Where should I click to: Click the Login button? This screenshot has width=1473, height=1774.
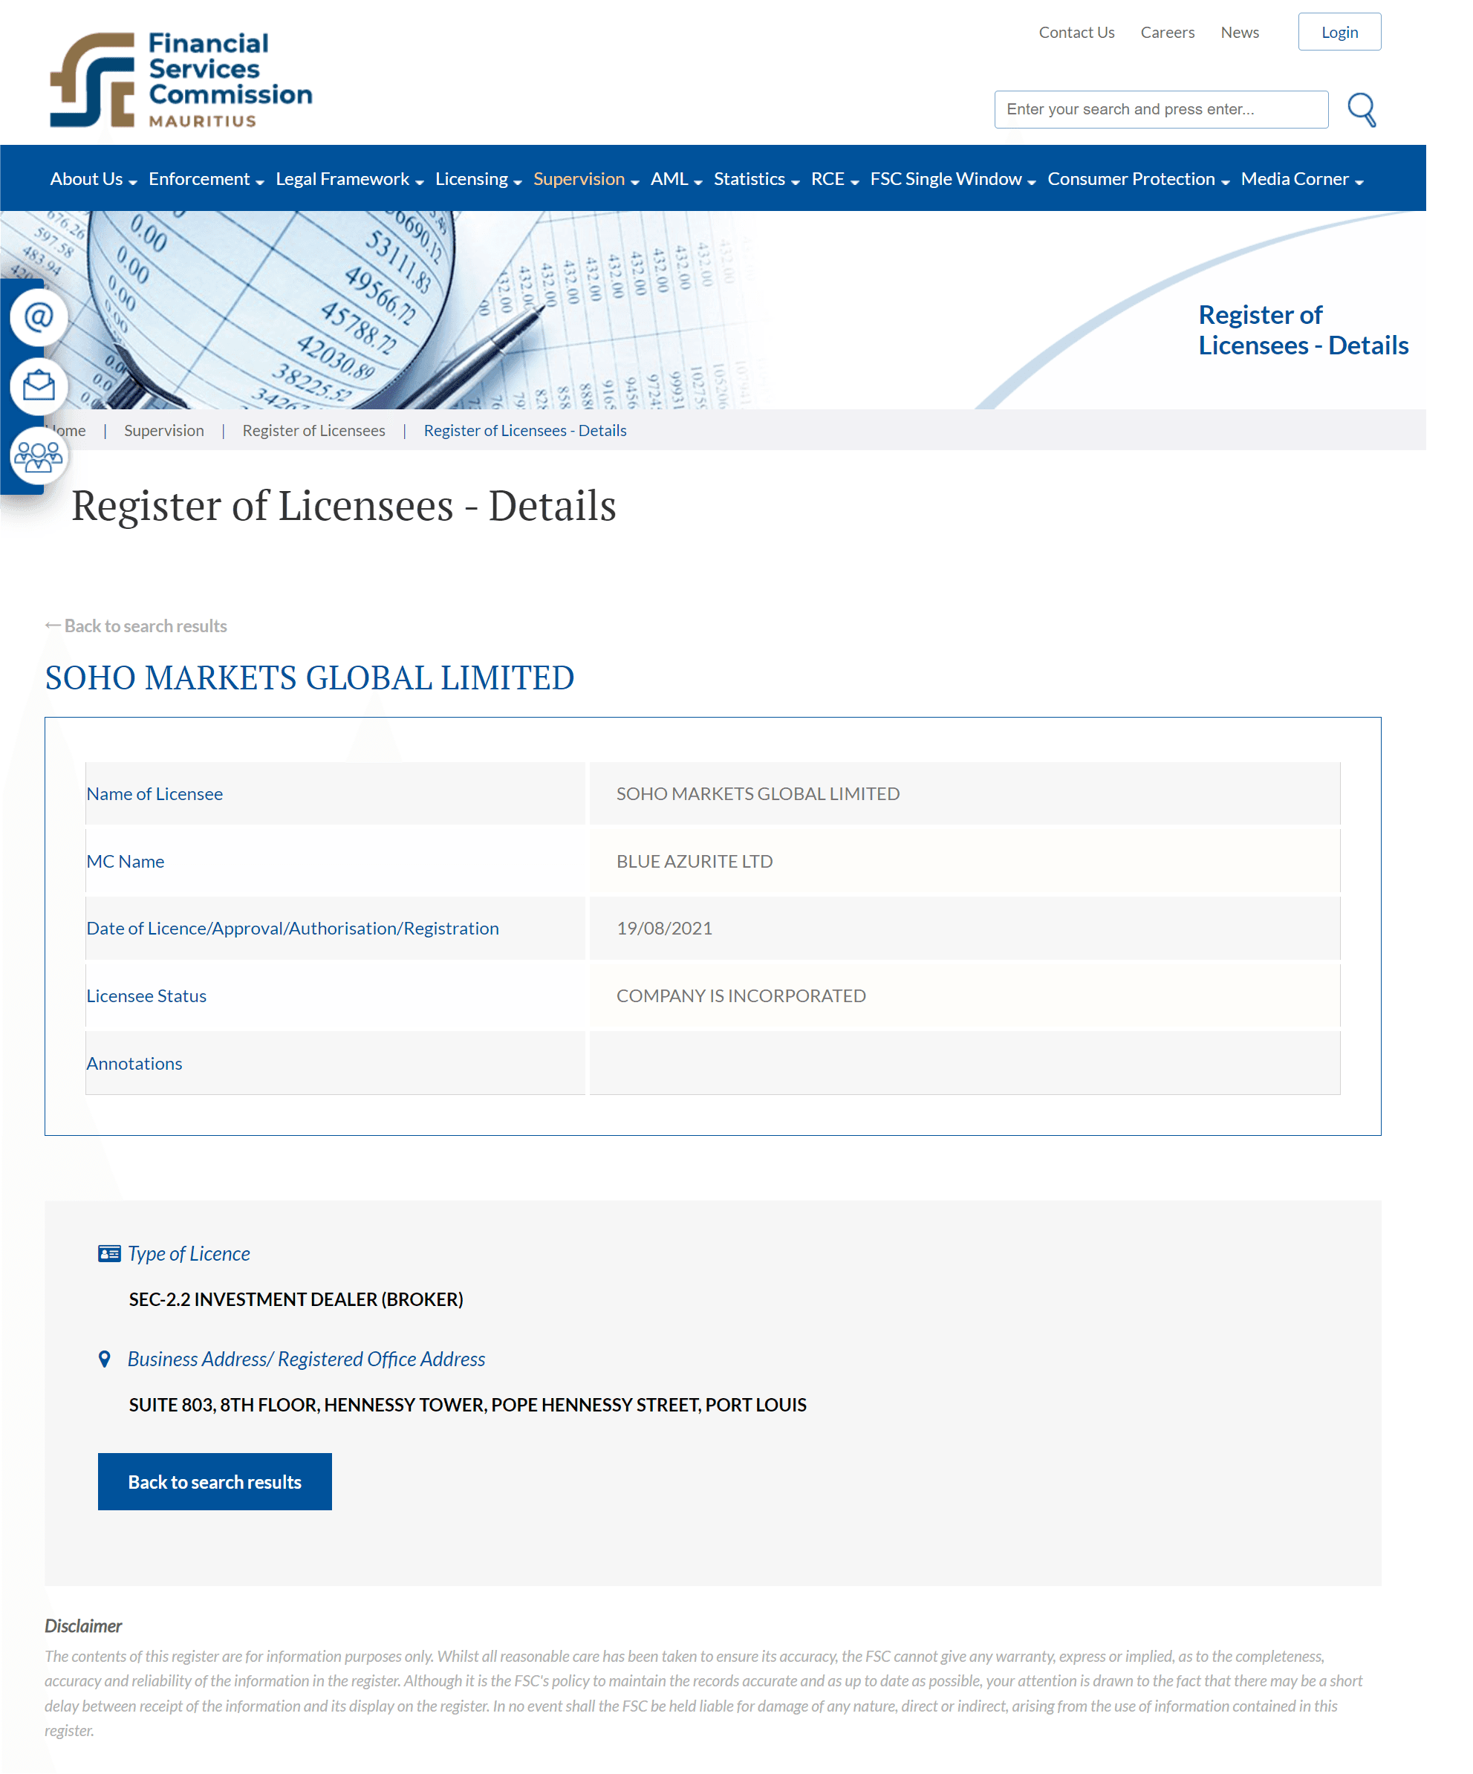point(1339,31)
